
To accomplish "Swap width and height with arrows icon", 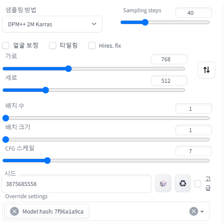I will pos(206,70).
